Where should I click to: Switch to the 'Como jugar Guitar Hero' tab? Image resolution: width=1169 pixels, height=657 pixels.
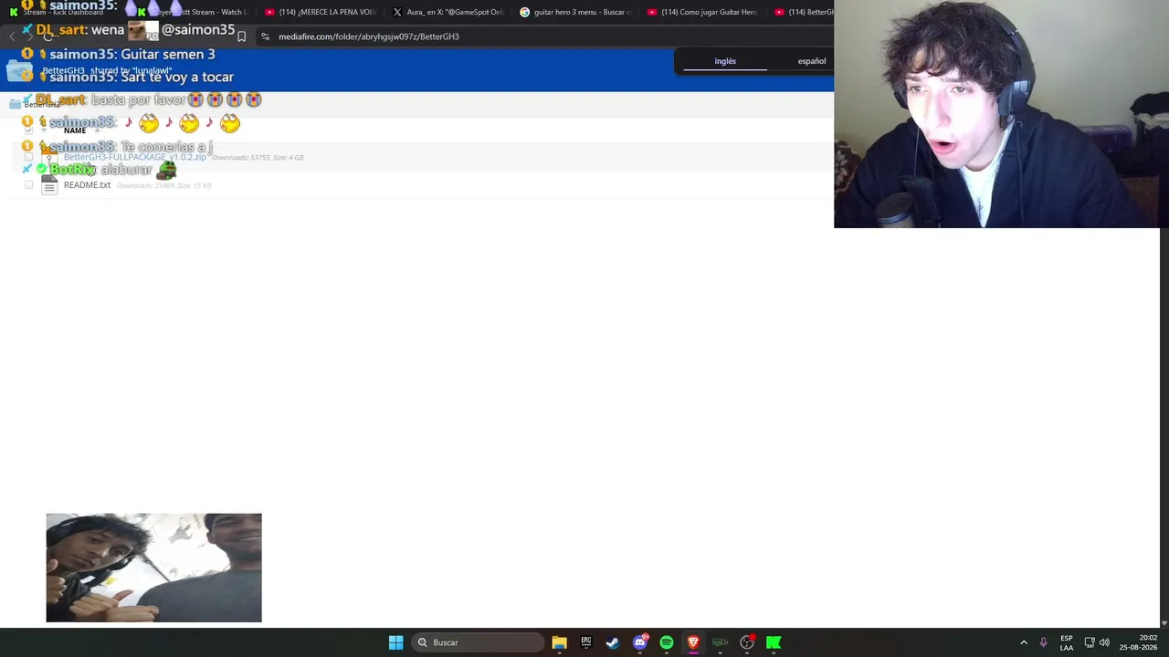pyautogui.click(x=703, y=12)
